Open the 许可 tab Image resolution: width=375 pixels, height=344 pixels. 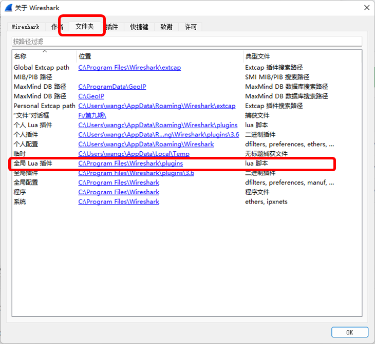(191, 27)
